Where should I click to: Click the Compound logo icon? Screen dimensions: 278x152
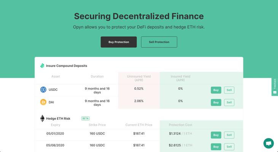pyautogui.click(x=42, y=66)
